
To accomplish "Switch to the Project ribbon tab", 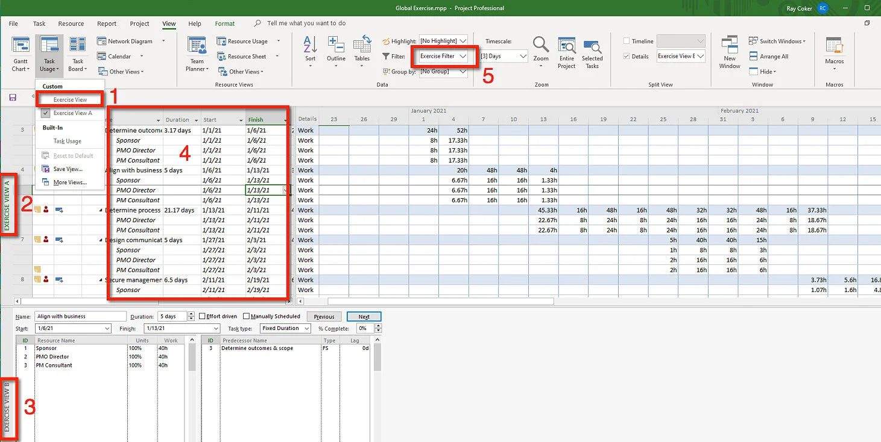I will [x=139, y=23].
